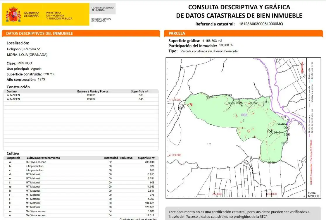Click the Spanish coat of arms logo
The height and width of the screenshot is (220, 326).
pos(13,14)
